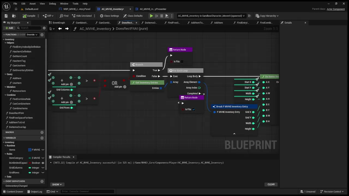Open the File menu
349x196 pixels.
pos(15,4)
